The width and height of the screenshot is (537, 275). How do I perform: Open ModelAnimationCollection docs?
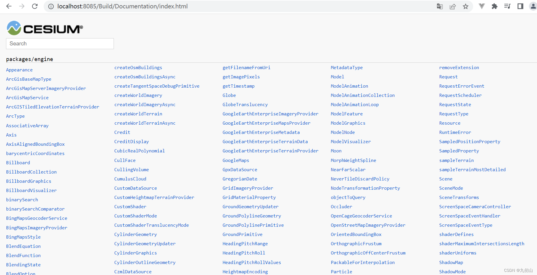point(363,95)
